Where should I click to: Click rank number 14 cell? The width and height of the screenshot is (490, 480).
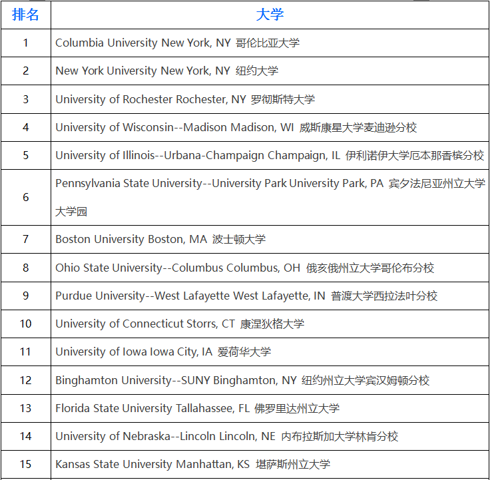point(25,436)
